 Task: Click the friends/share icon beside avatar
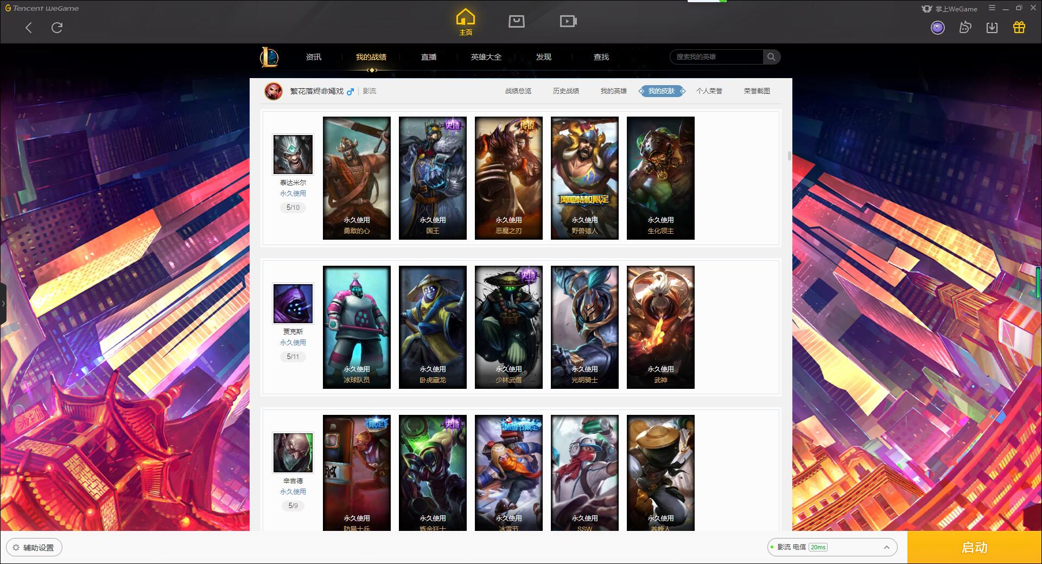coord(965,28)
